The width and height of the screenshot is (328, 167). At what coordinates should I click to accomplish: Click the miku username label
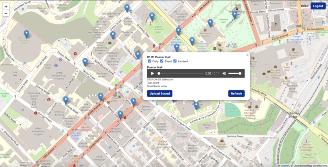(x=305, y=6)
